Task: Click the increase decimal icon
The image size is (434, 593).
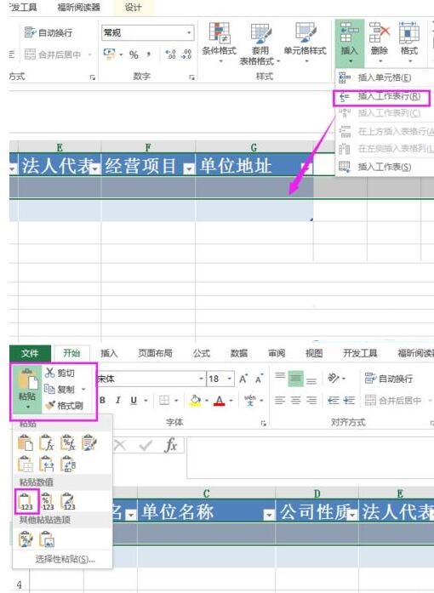Action: pos(171,54)
